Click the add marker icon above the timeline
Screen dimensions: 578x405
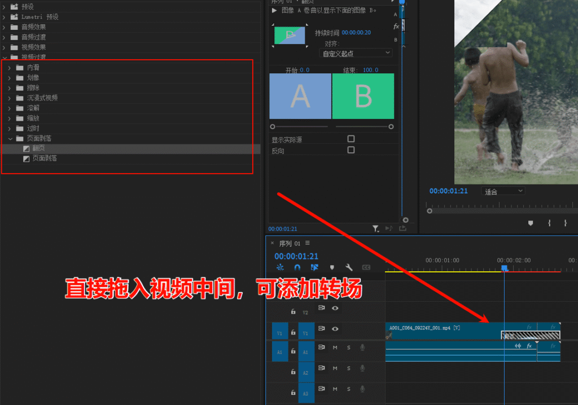(x=332, y=267)
